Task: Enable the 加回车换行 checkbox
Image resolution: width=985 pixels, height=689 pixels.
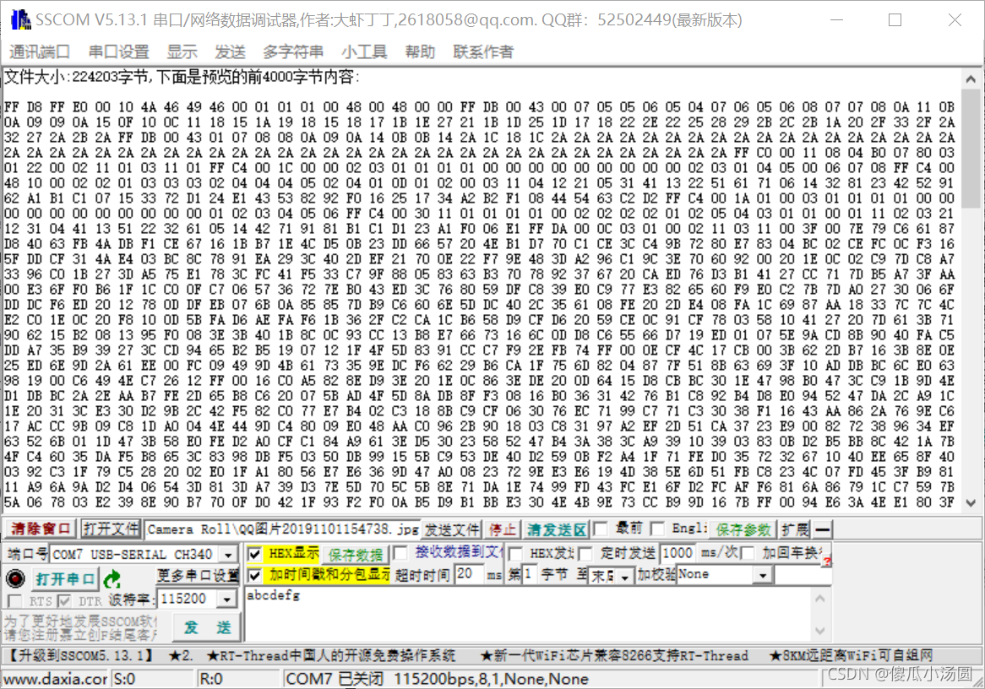Action: coord(748,553)
